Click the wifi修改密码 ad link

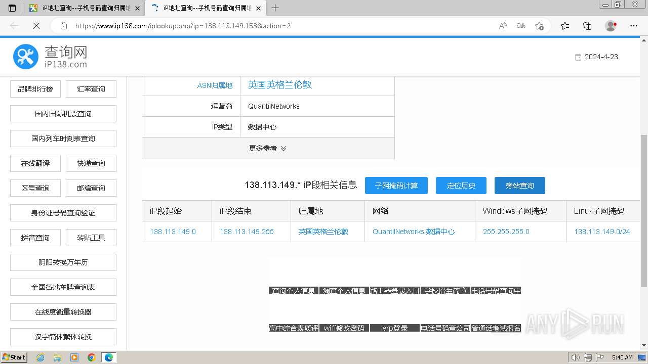coord(344,328)
